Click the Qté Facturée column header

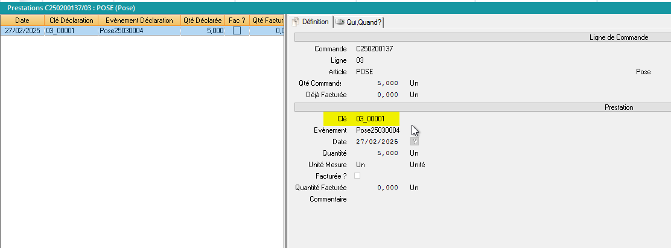267,21
